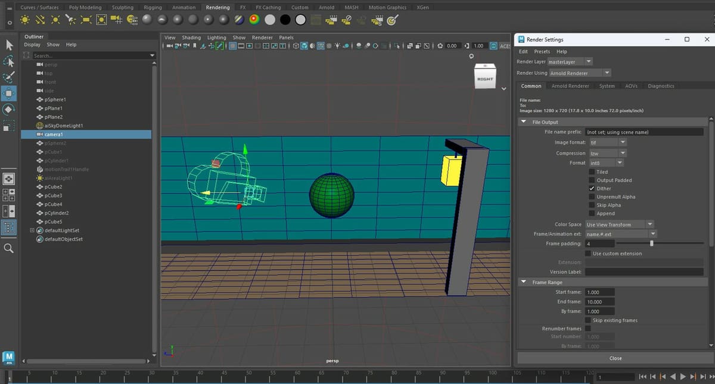Activate the Select tool in left toolbox
Image resolution: width=715 pixels, height=384 pixels.
click(x=8, y=44)
